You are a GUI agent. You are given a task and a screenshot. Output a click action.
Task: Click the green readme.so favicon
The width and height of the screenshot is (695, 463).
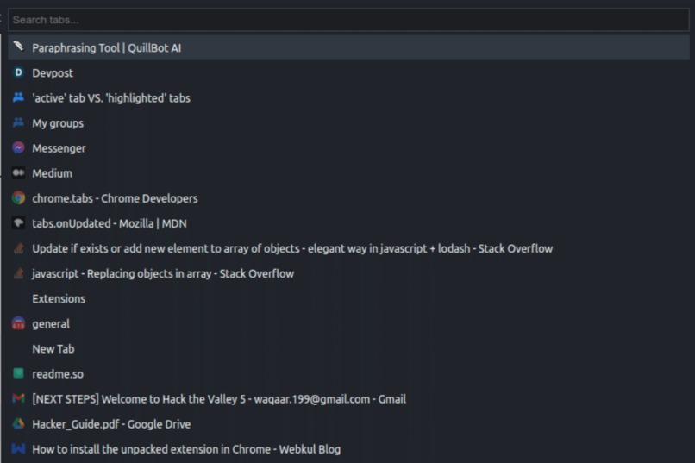click(18, 373)
